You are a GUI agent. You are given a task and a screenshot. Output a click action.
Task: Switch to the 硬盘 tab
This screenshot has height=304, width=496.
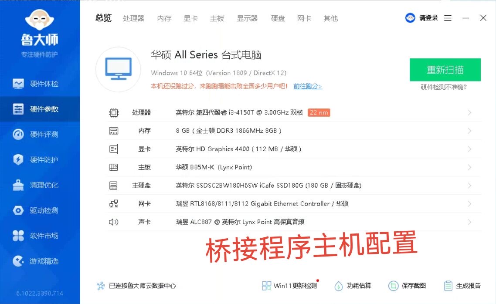[278, 18]
